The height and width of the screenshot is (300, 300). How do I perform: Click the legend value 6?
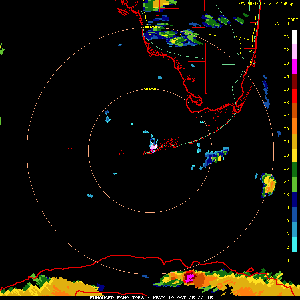[288, 234]
